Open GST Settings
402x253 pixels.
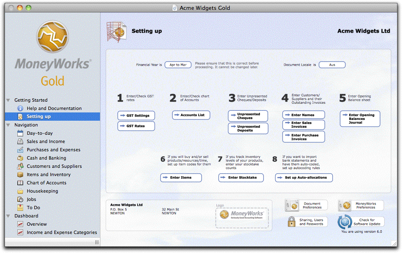click(x=136, y=115)
